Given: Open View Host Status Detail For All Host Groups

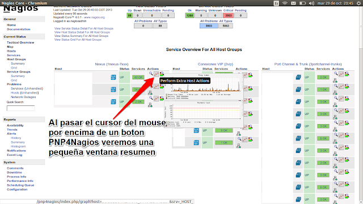Looking at the screenshot, I should pos(82,32).
